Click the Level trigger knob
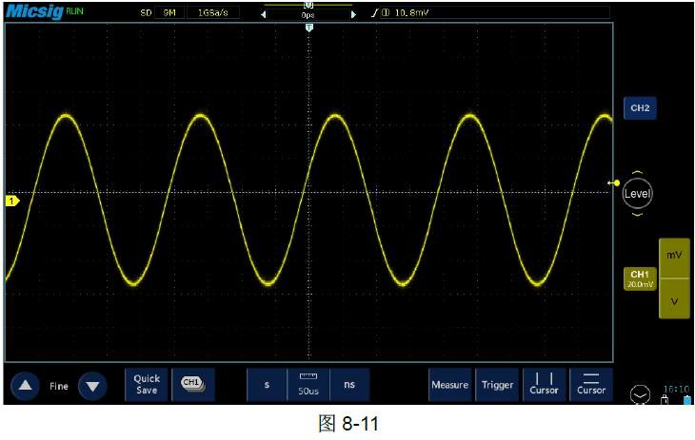The image size is (695, 440). 637,193
